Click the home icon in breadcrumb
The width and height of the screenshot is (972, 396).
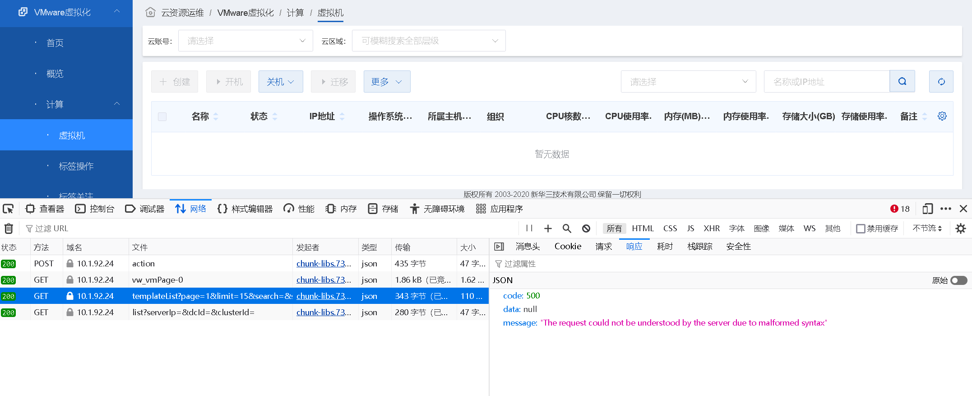tap(151, 13)
